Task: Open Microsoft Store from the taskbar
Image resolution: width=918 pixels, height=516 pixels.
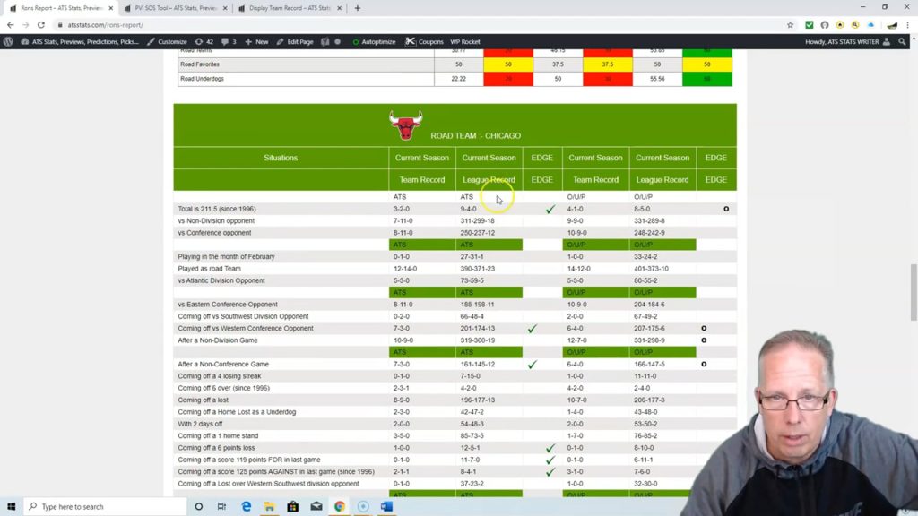Action: tap(293, 506)
